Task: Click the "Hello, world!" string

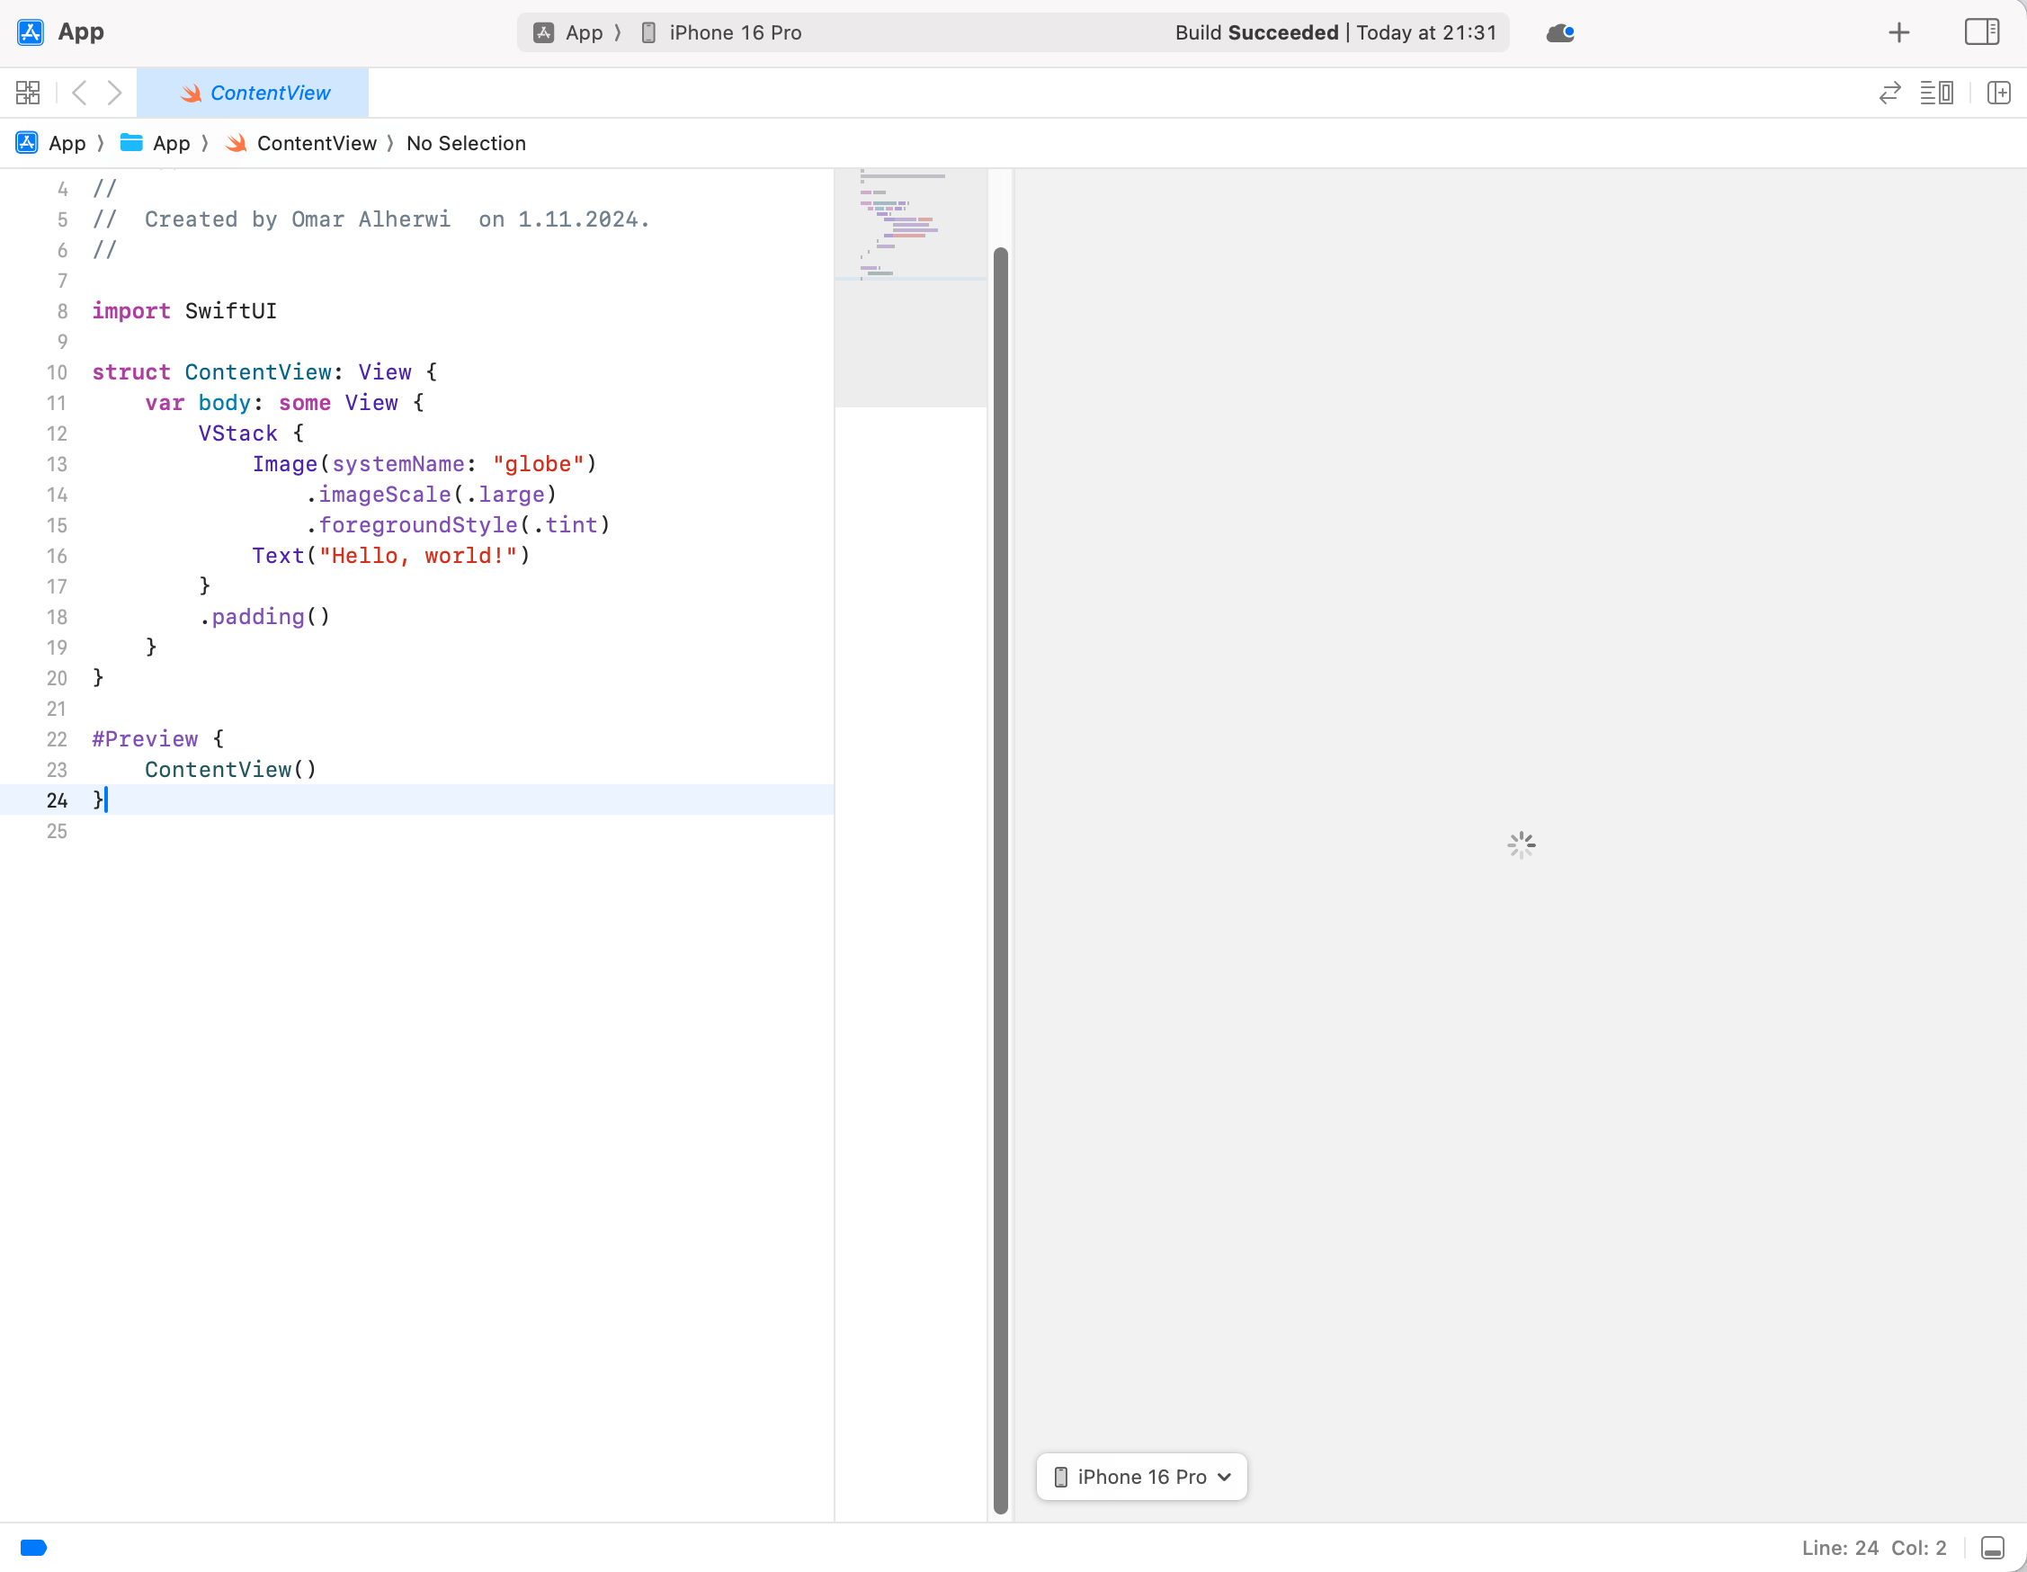Action: point(417,555)
